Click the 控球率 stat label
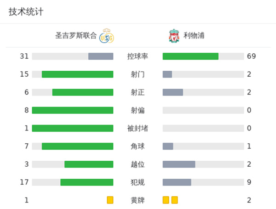The height and width of the screenshot is (209, 276). [x=138, y=56]
